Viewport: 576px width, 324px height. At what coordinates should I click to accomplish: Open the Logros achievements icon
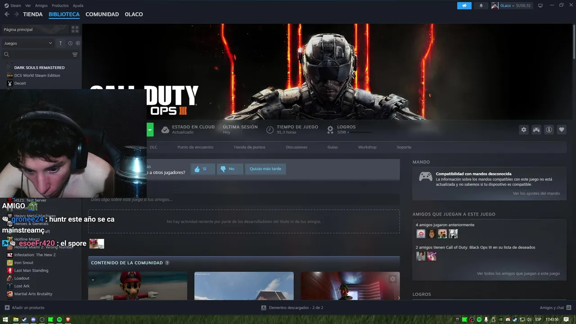pos(330,130)
